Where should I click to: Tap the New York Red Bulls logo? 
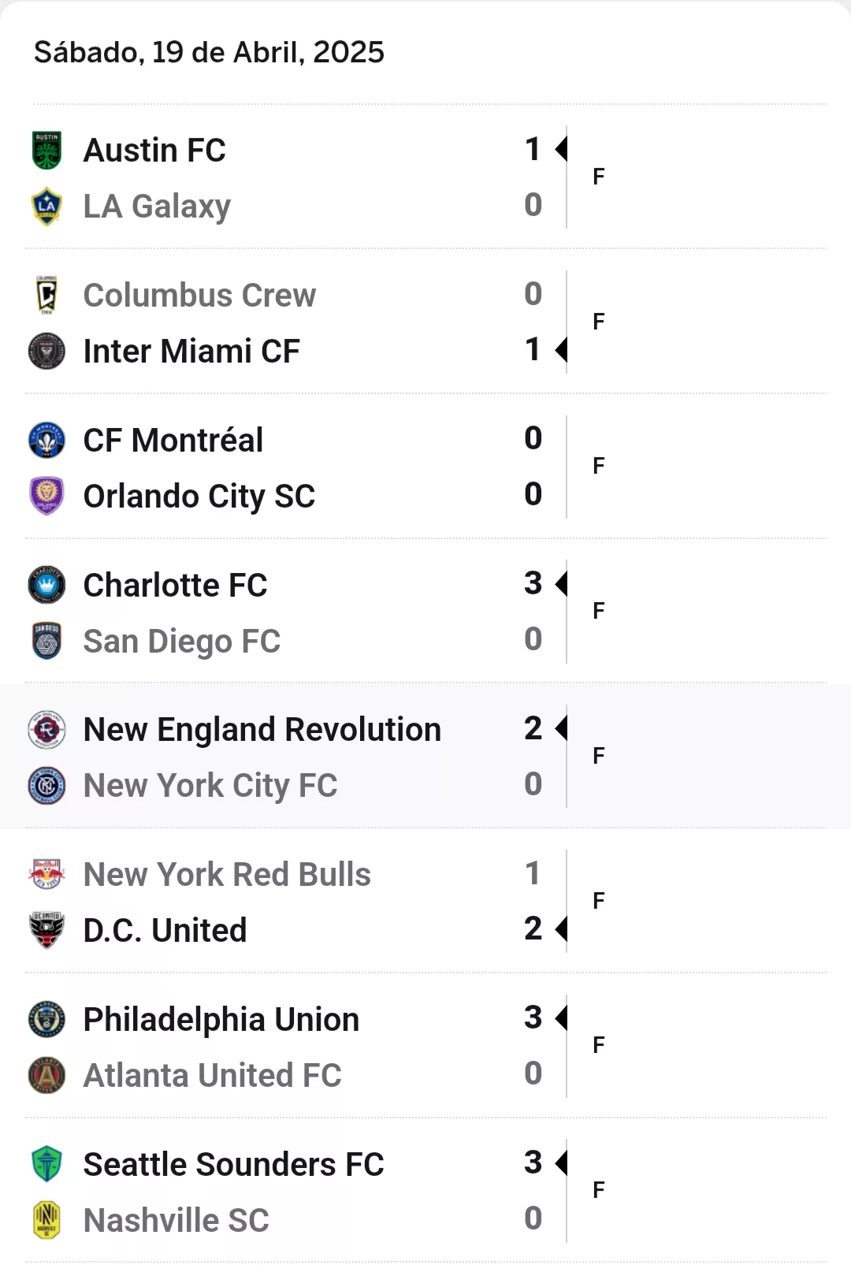46,875
